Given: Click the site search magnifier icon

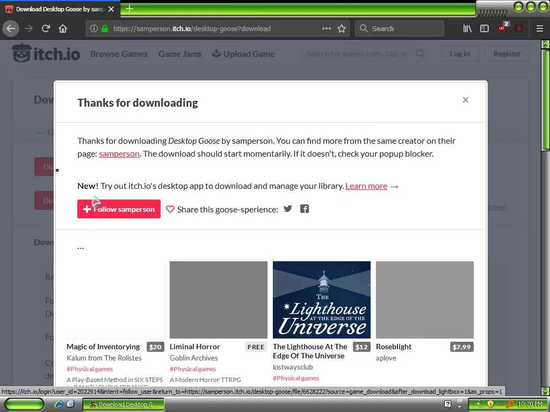Looking at the screenshot, I should click(x=420, y=53).
